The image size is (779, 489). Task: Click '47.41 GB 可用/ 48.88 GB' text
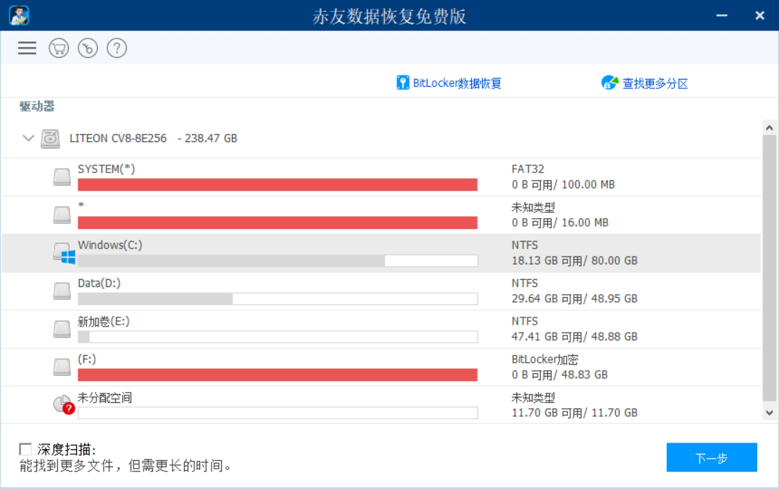click(575, 337)
